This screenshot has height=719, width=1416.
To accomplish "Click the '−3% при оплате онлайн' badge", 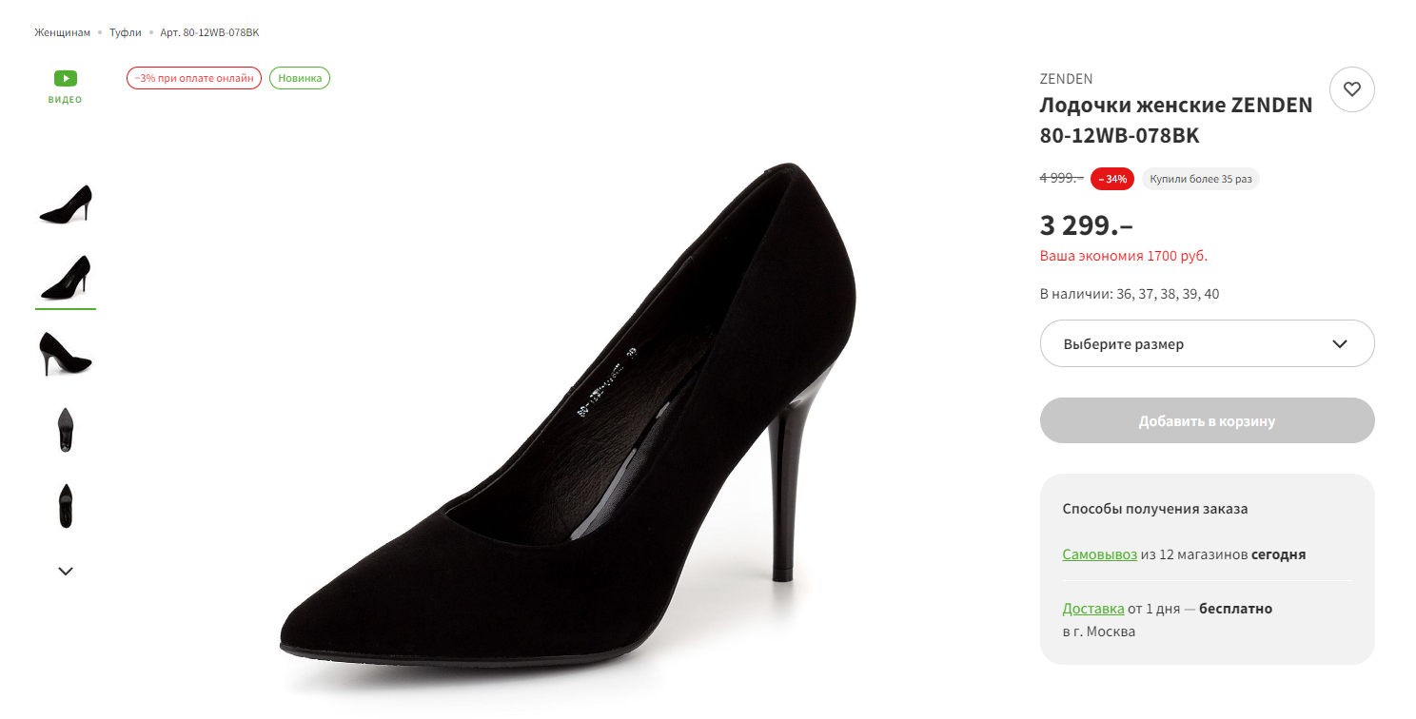I will tap(194, 78).
